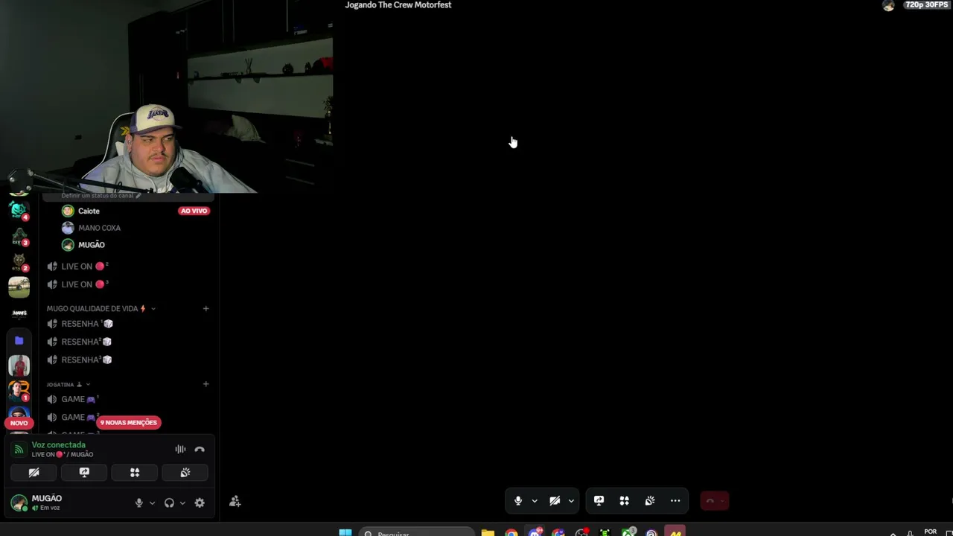Viewport: 953px width, 536px height.
Task: Mute microphone in the user panel
Action: (x=138, y=503)
